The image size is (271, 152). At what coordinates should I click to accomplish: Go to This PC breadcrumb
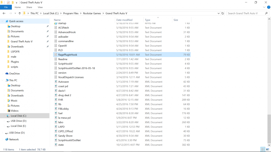click(x=34, y=13)
